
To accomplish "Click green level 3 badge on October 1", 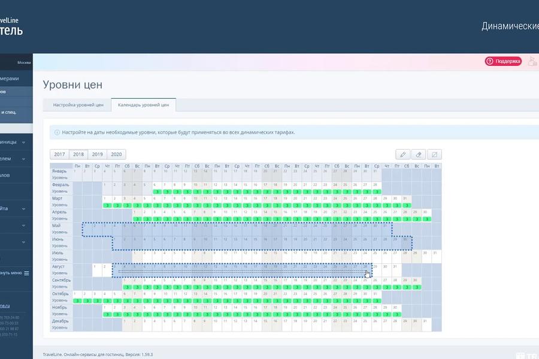I will tap(77, 300).
